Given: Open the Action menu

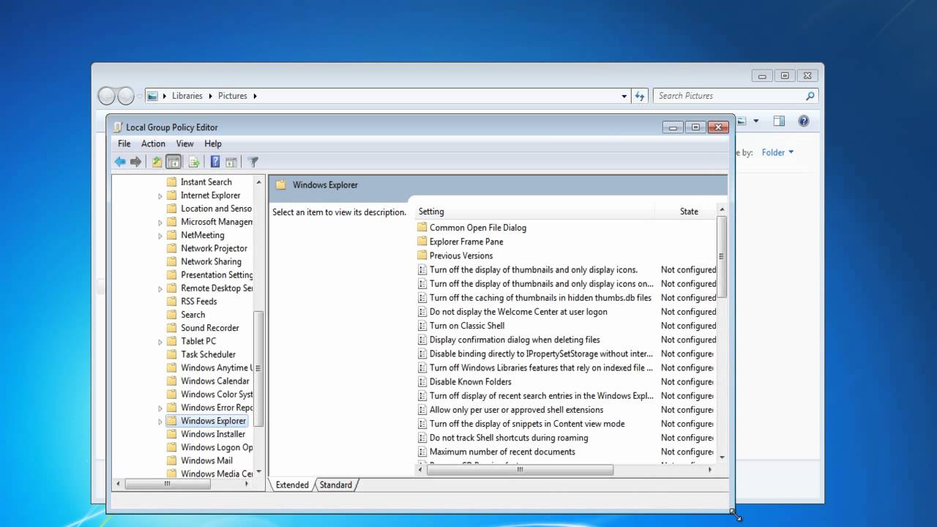Looking at the screenshot, I should [x=153, y=143].
